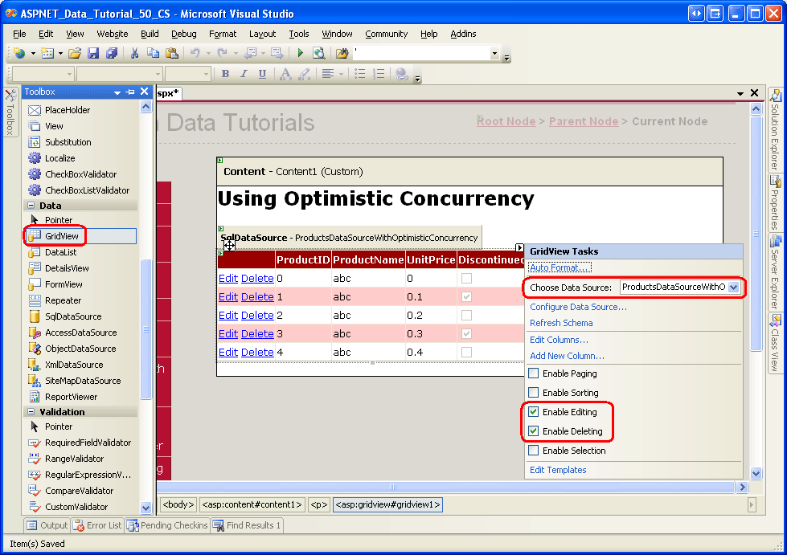Screen dimensions: 787x555
Task: Select the ObjectDataSource toolbox item
Action: pos(80,349)
